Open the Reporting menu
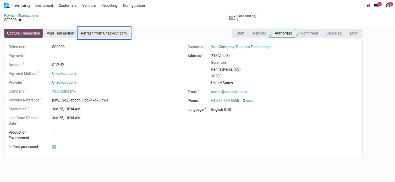This screenshot has height=182, width=395. [x=109, y=5]
